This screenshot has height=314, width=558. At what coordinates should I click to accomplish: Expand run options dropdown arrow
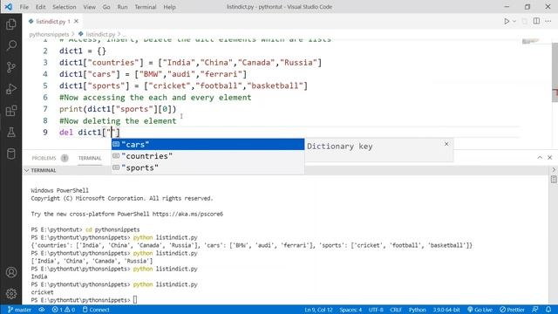point(514,21)
